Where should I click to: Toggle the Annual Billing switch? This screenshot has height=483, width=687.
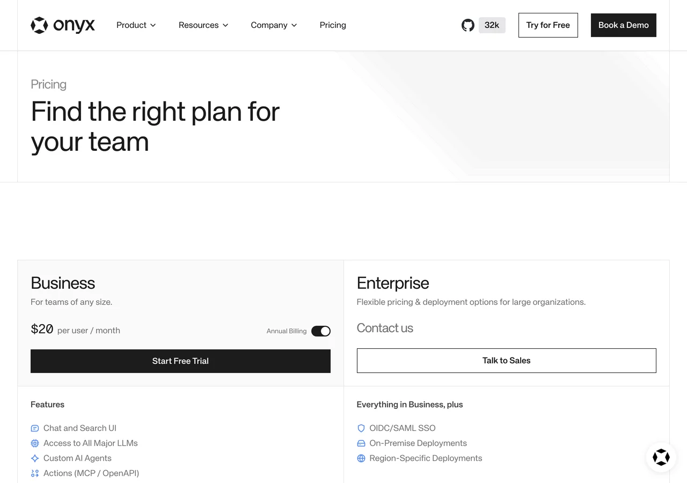pyautogui.click(x=321, y=331)
